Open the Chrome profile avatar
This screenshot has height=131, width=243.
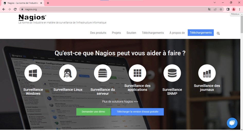coord(234,9)
